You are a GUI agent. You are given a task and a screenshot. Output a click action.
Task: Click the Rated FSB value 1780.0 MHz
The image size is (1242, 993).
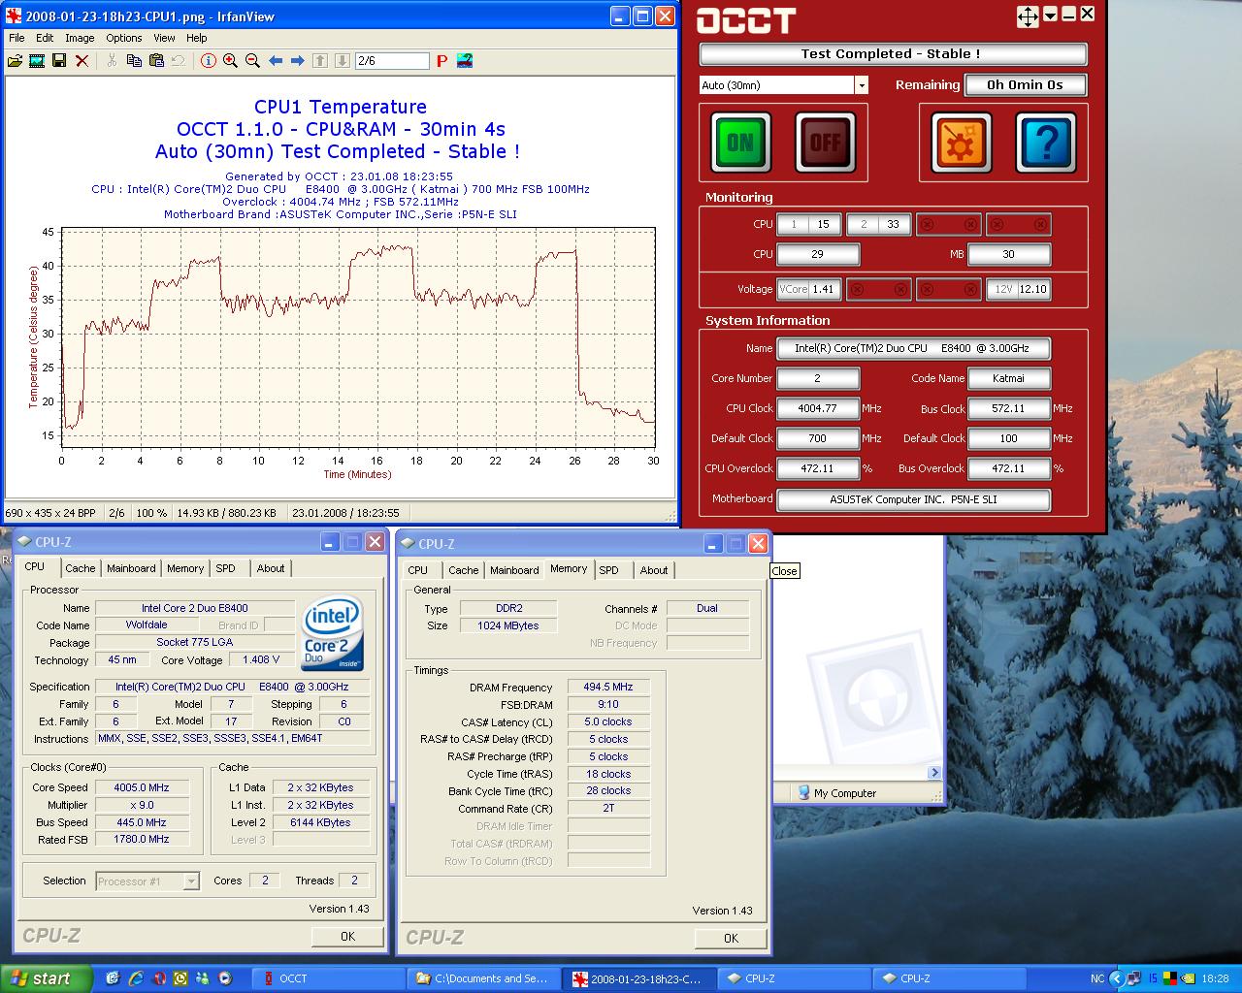pyautogui.click(x=142, y=840)
